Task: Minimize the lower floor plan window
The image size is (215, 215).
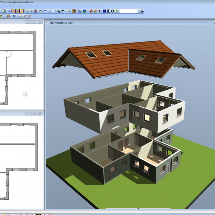Action: 28,114
